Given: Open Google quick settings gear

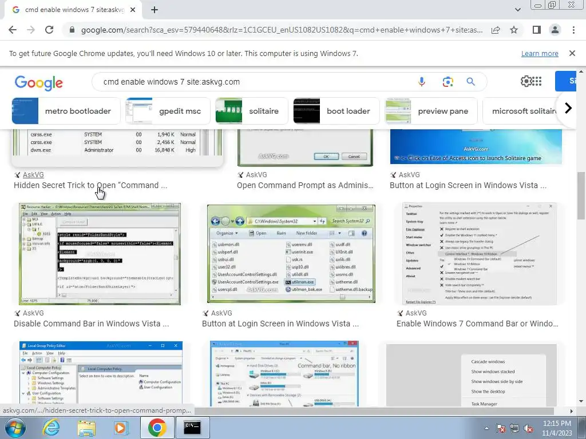Looking at the screenshot, I should point(526,81).
